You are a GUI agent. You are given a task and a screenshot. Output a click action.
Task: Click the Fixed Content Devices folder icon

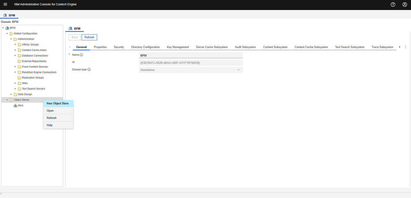19,67
